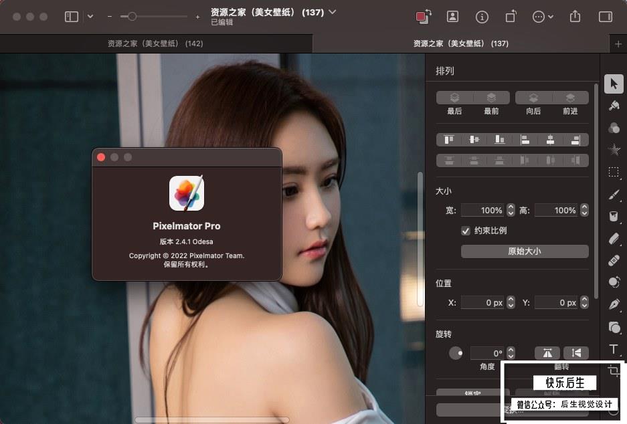
Task: Select the Type text tool
Action: 614,350
